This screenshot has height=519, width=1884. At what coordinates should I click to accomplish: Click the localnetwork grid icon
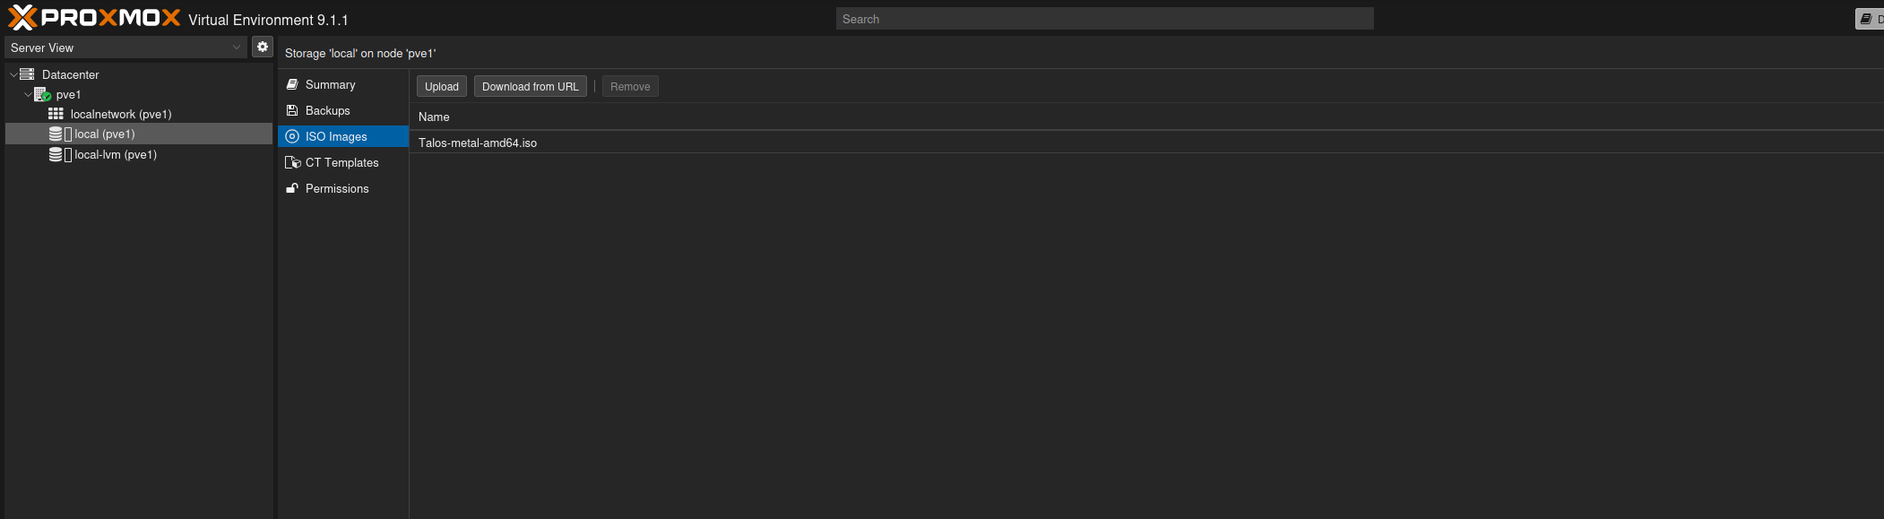[x=56, y=114]
